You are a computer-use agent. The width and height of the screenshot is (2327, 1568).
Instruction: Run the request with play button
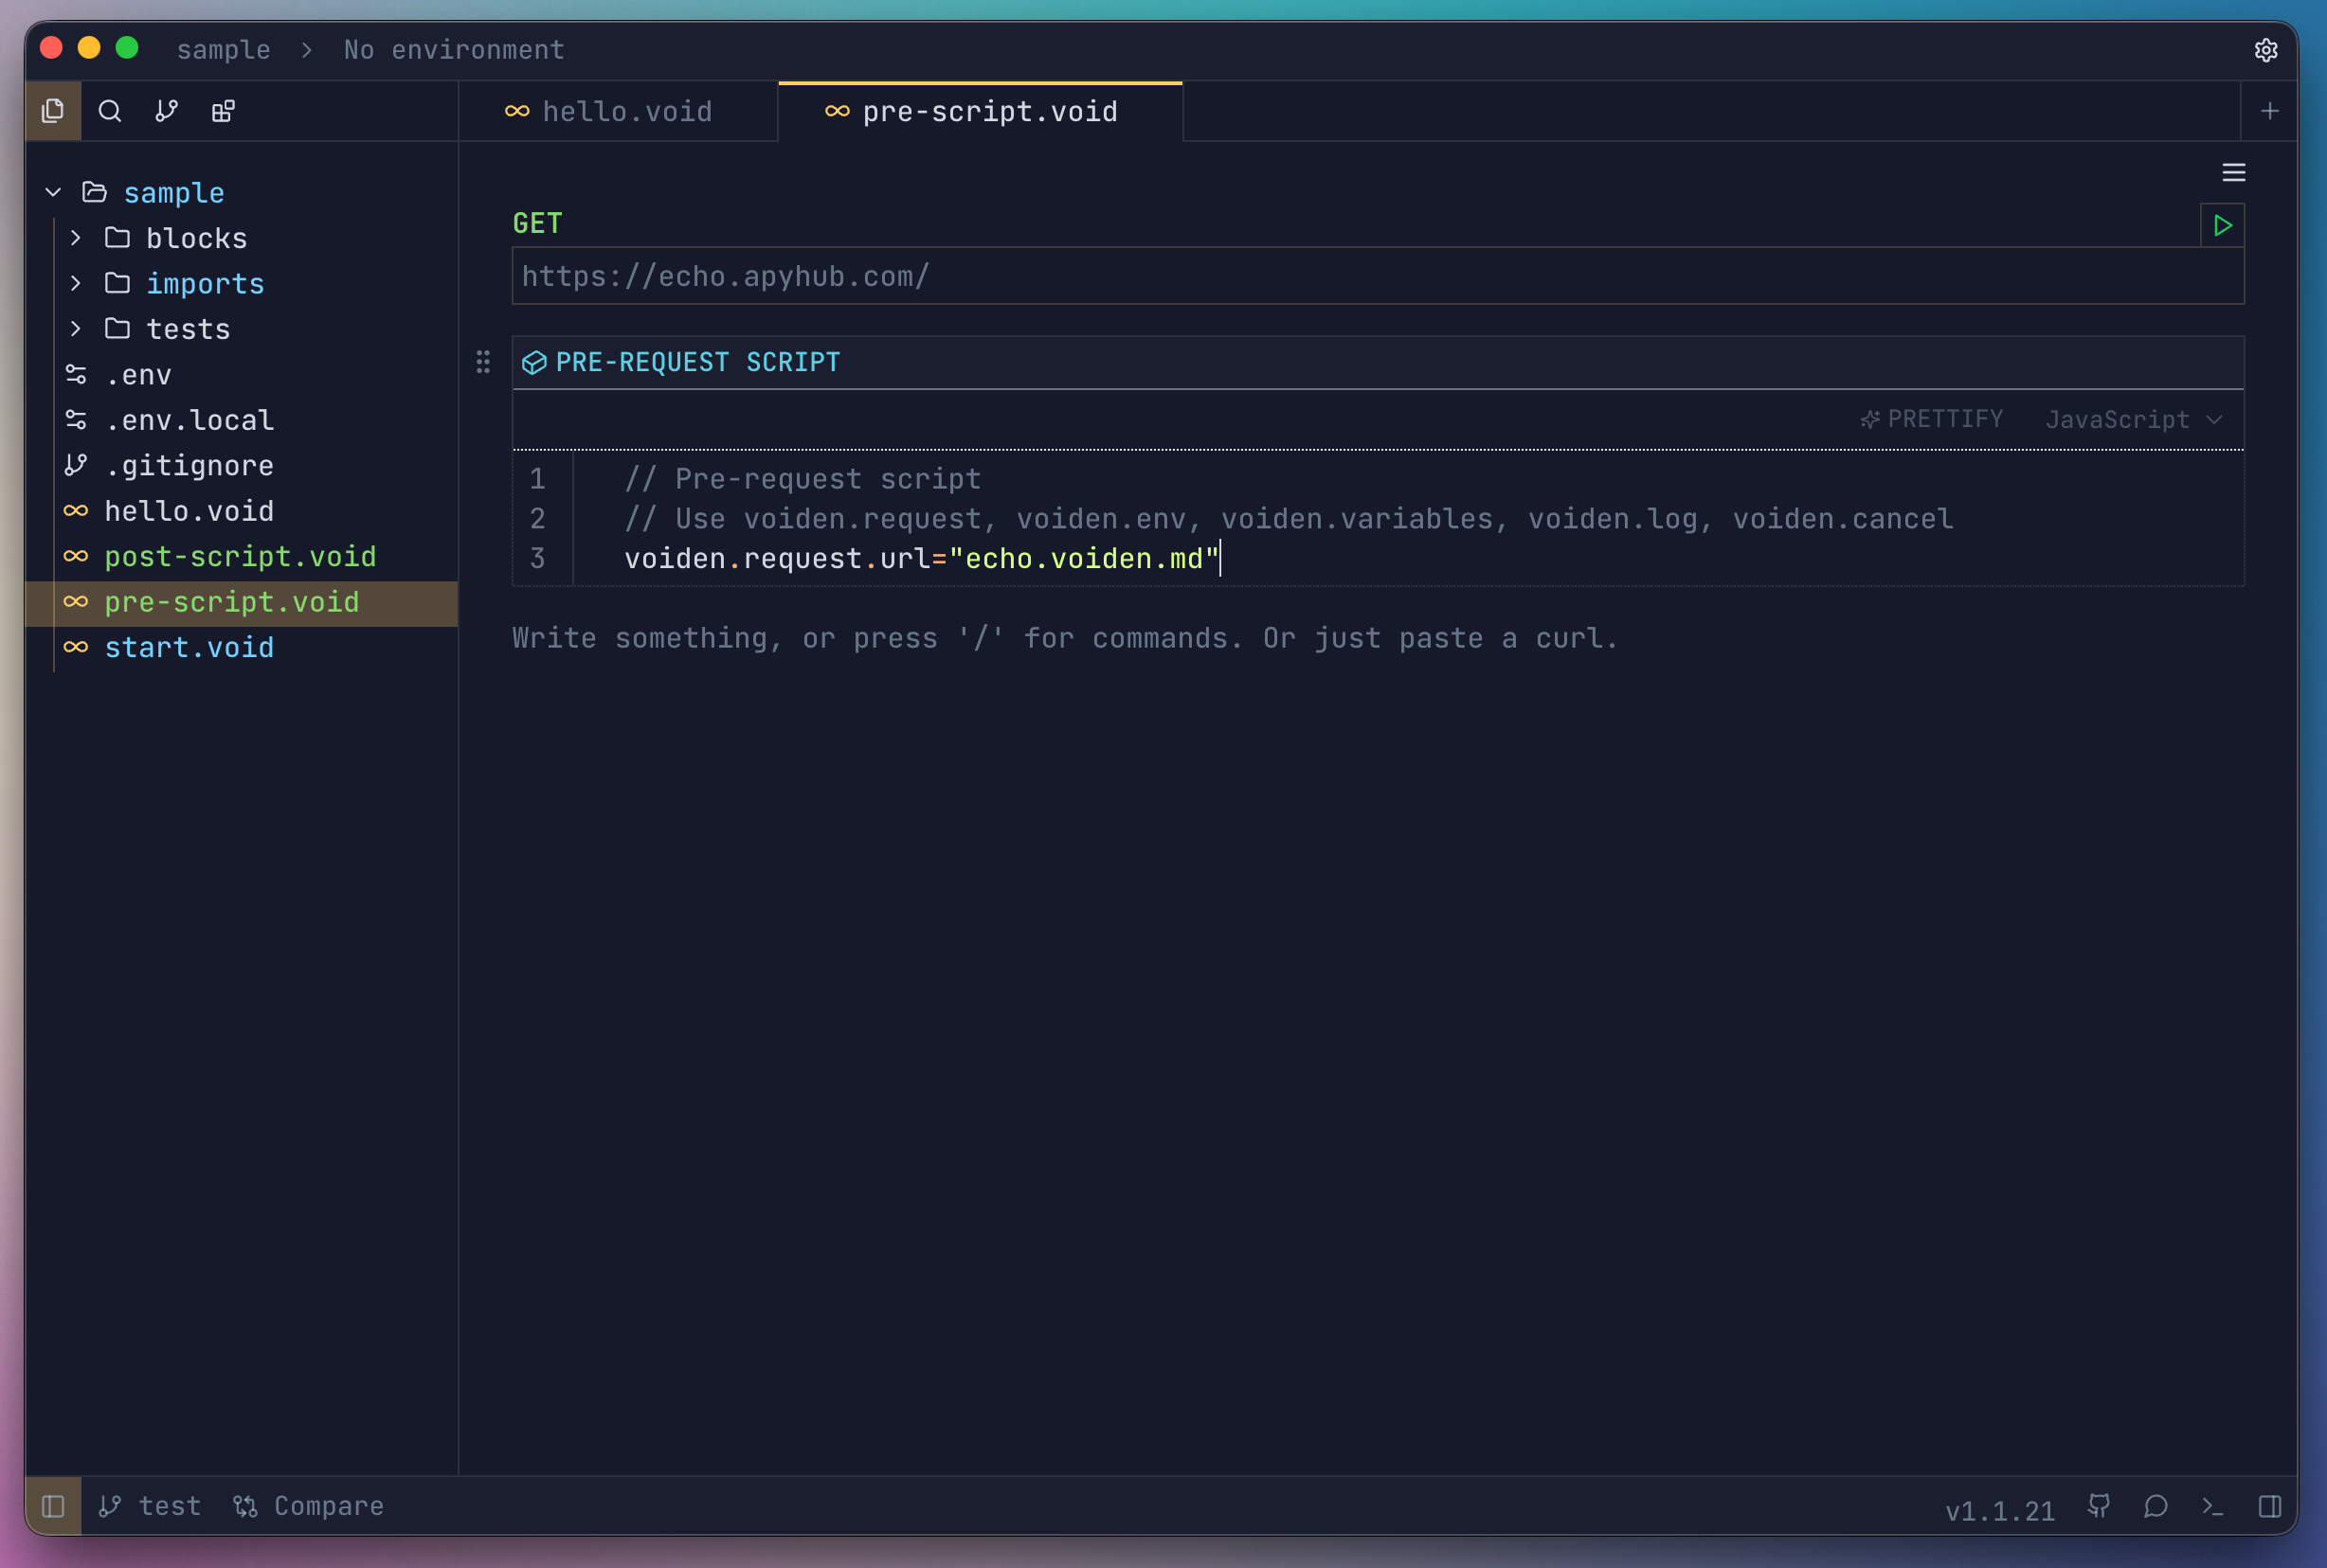pyautogui.click(x=2222, y=226)
